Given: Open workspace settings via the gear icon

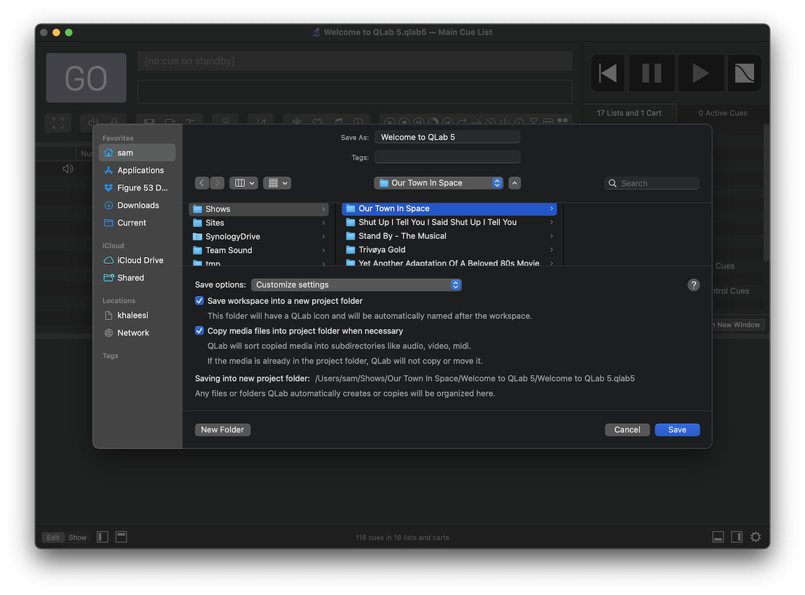Looking at the screenshot, I should 755,536.
